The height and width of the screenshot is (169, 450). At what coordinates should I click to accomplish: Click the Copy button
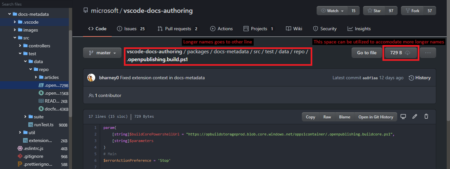coord(310,117)
